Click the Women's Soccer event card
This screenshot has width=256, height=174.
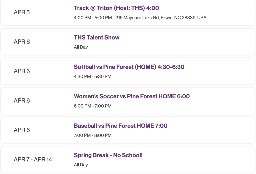click(128, 100)
